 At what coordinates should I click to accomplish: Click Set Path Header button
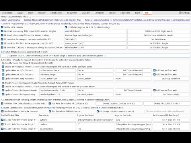tap(159, 39)
